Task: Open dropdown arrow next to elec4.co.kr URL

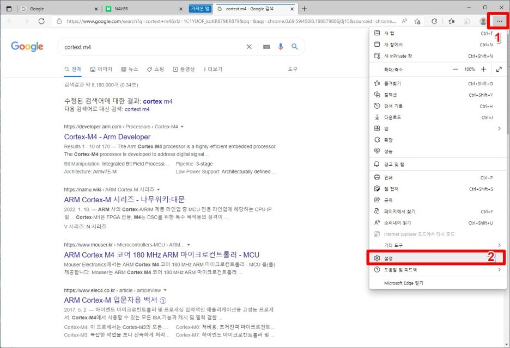Action: pyautogui.click(x=165, y=290)
